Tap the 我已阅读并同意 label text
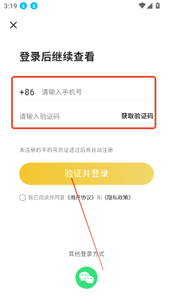 tap(46, 197)
